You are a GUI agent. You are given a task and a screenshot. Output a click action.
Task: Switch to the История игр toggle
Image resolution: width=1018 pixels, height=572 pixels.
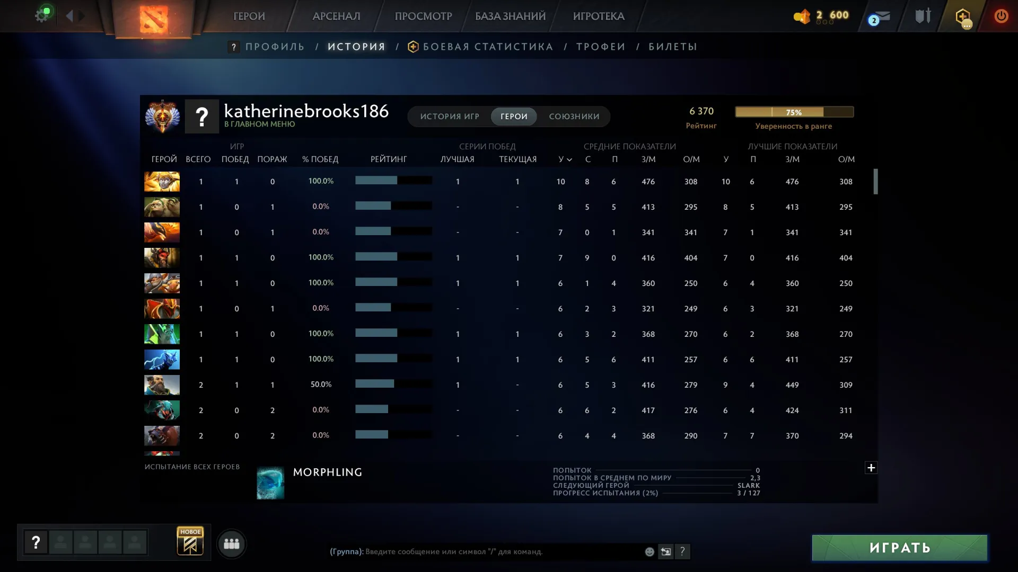(450, 117)
